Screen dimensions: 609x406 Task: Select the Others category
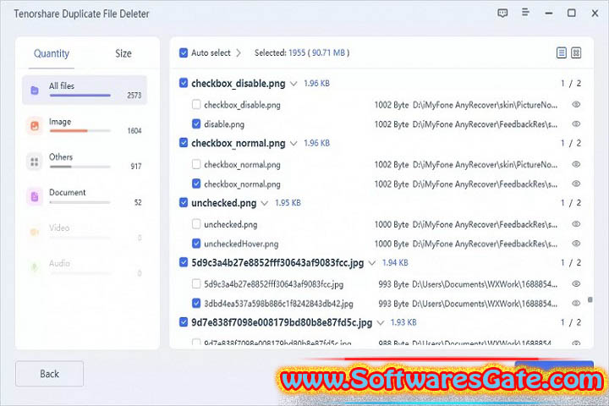(x=85, y=162)
